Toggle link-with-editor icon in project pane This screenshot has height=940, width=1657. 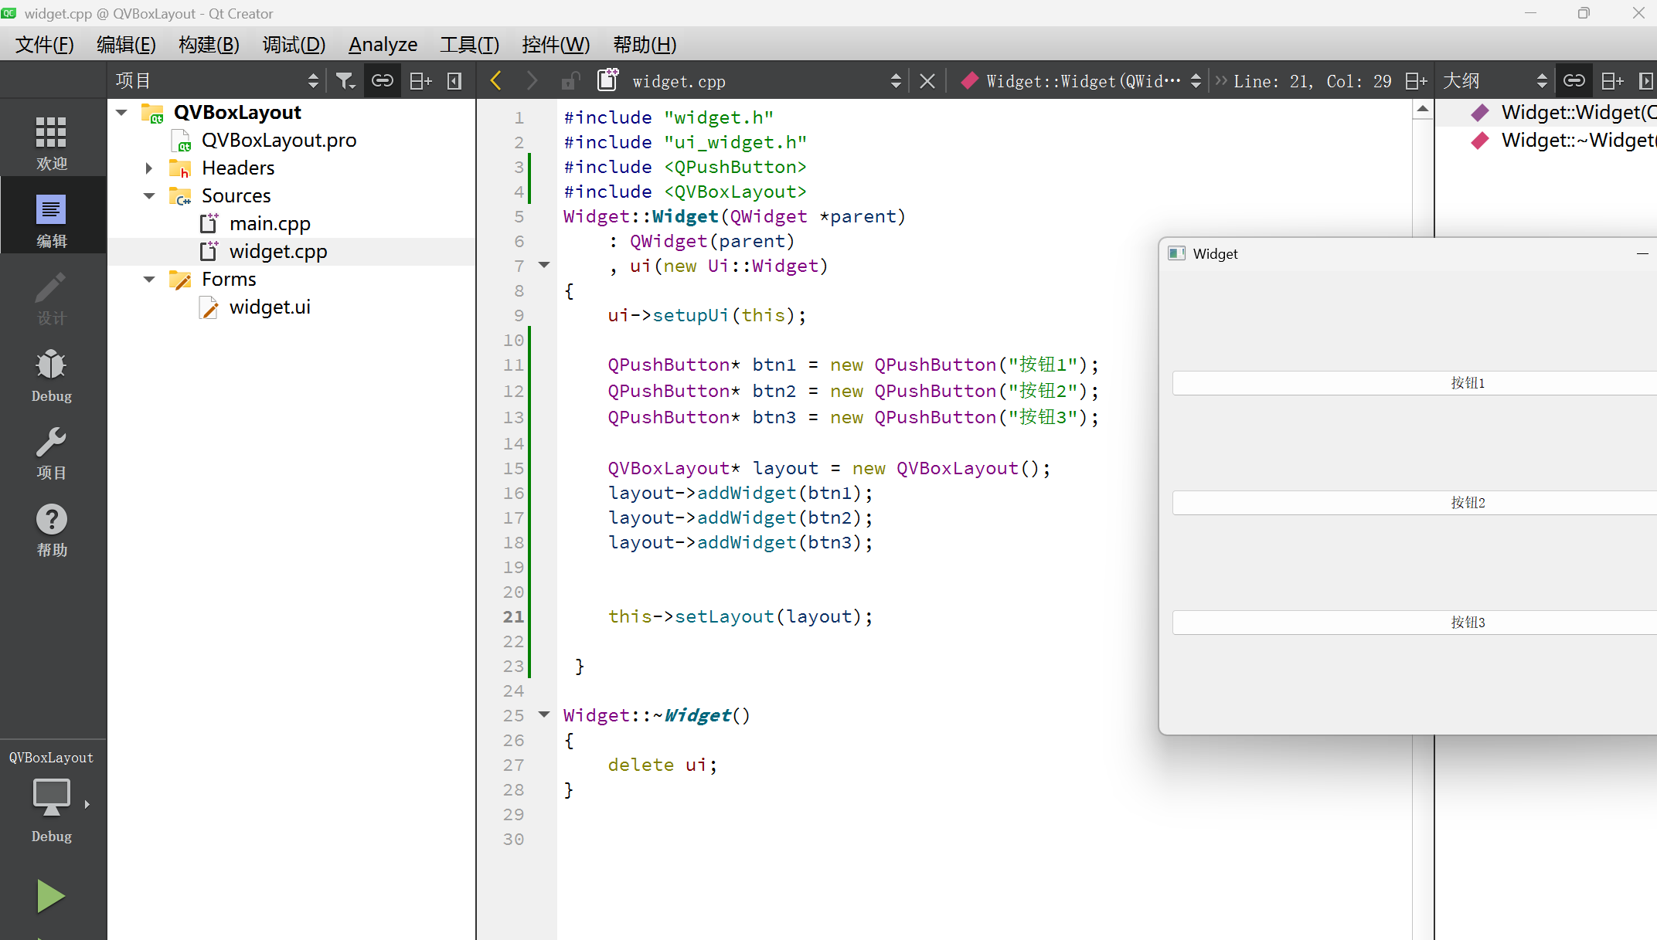point(383,81)
